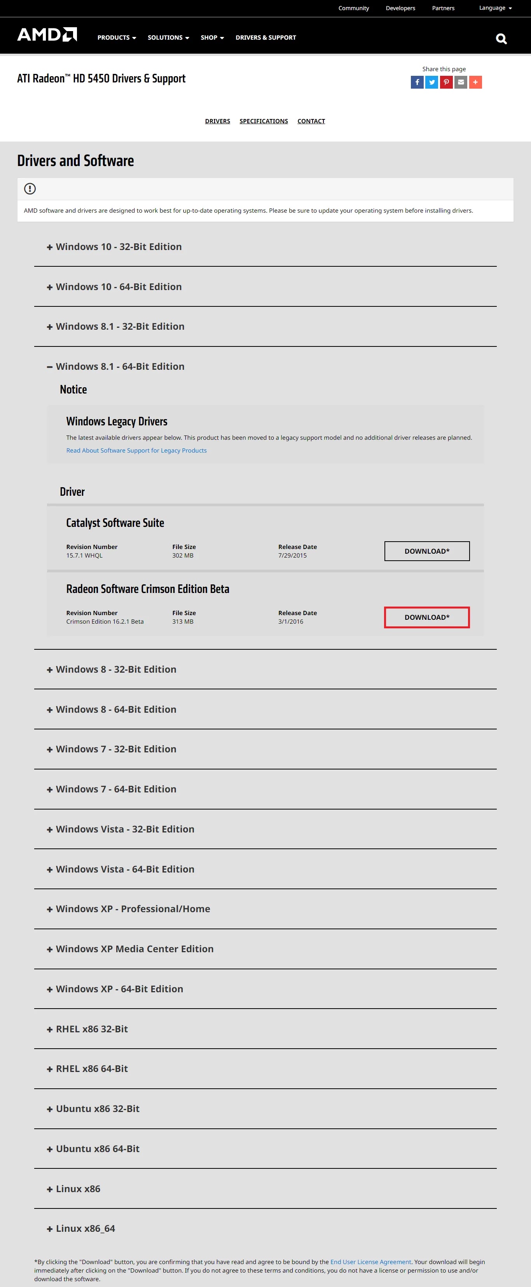Click the exclamation notice icon
The width and height of the screenshot is (531, 1287).
click(30, 188)
